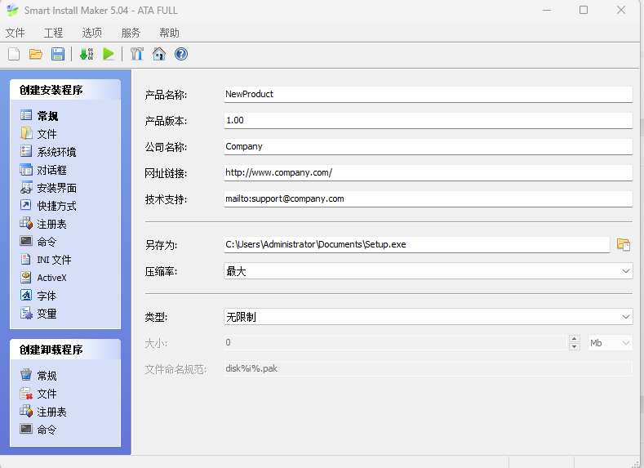Click the 产品名称 input field

[x=428, y=95]
